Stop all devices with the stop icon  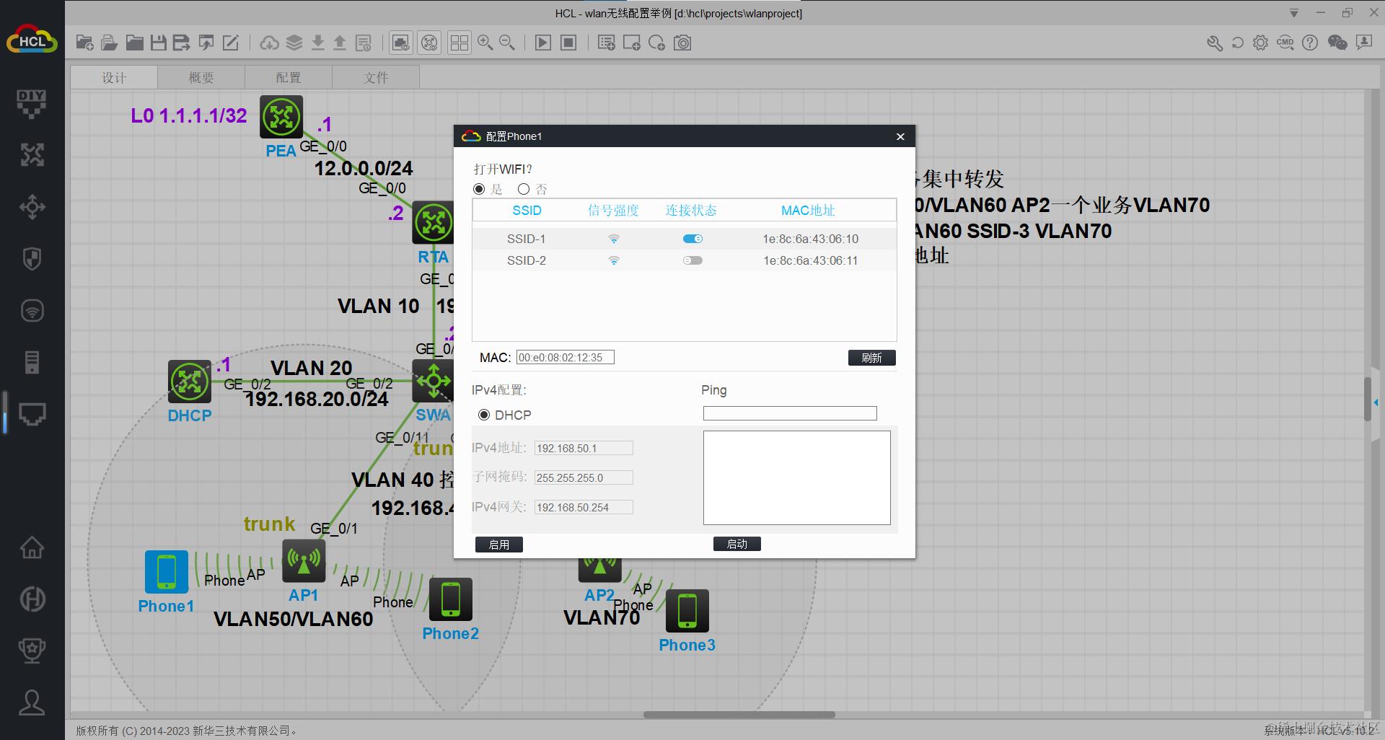click(568, 43)
